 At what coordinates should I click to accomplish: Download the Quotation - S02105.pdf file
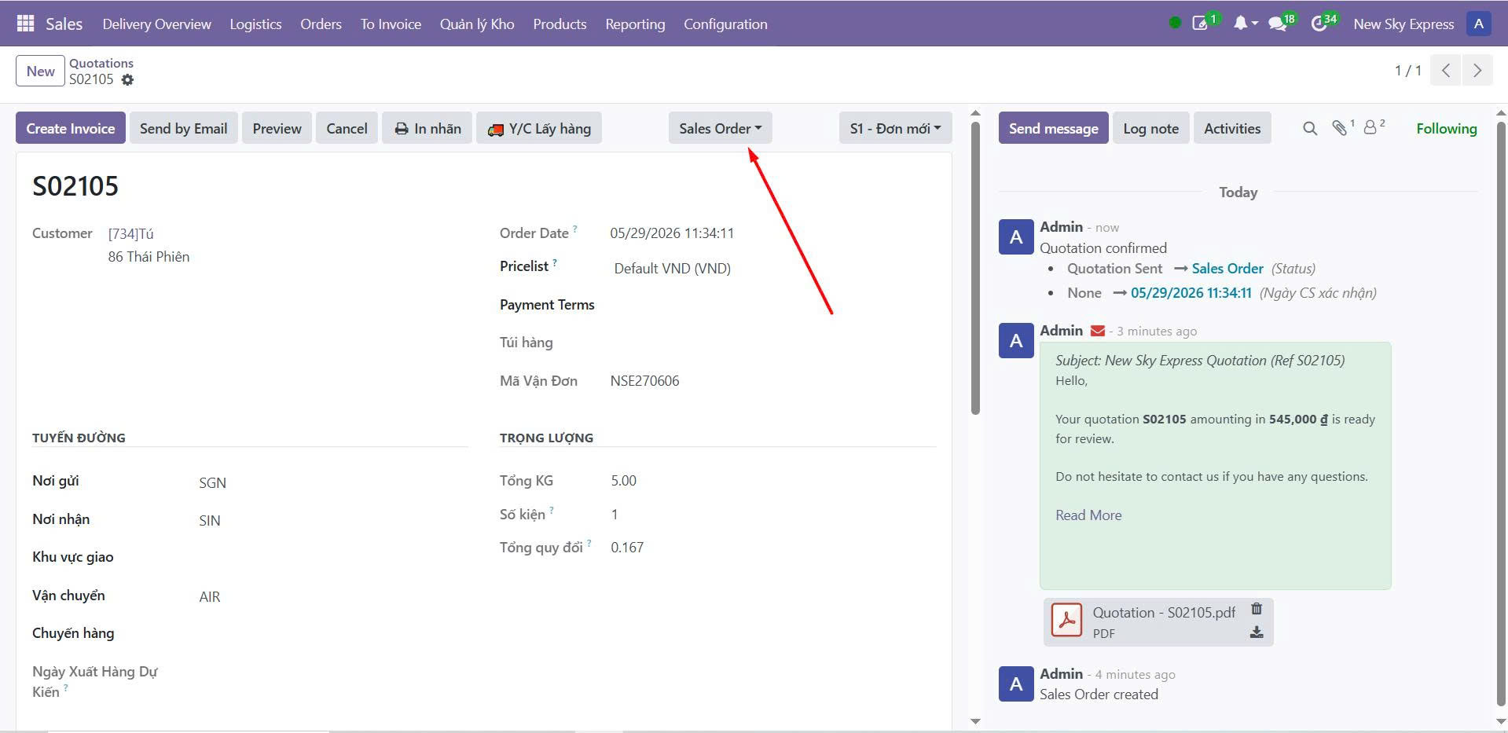click(1257, 632)
